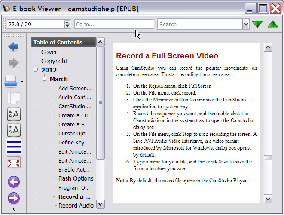Screen dimensions: 284x215
Task: Click into the Go to... field
Action: click(x=114, y=24)
